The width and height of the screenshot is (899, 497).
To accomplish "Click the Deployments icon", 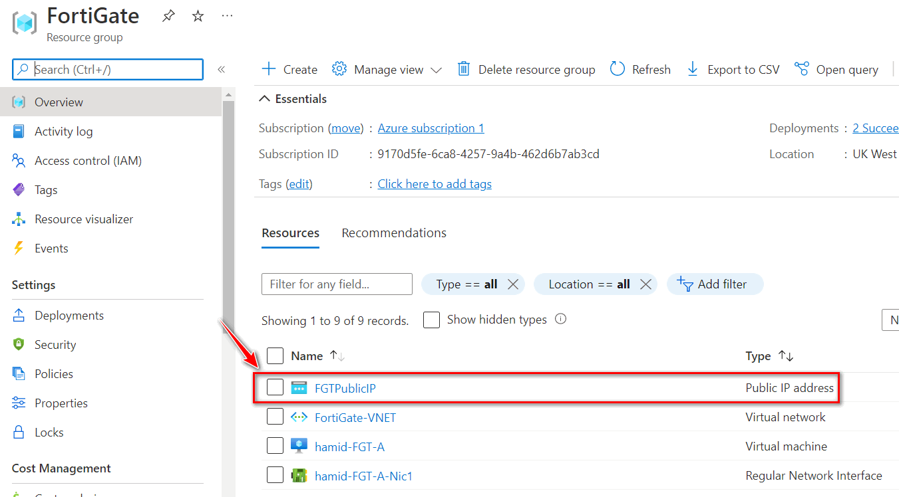I will click(x=19, y=316).
